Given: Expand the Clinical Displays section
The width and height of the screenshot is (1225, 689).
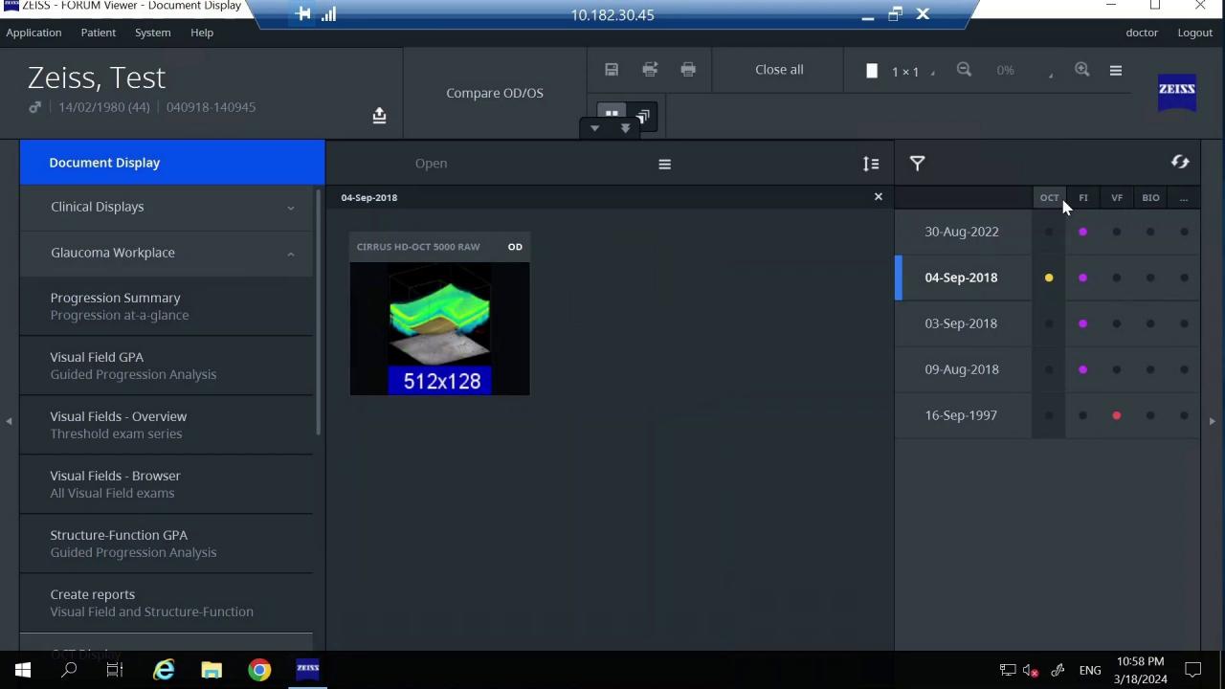Looking at the screenshot, I should pyautogui.click(x=290, y=206).
